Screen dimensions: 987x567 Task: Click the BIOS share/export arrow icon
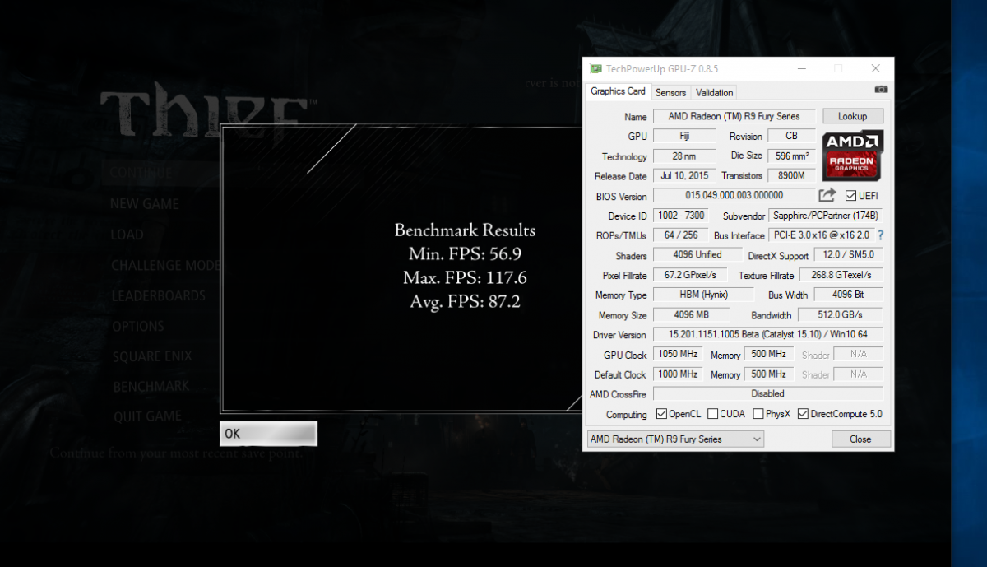click(827, 195)
